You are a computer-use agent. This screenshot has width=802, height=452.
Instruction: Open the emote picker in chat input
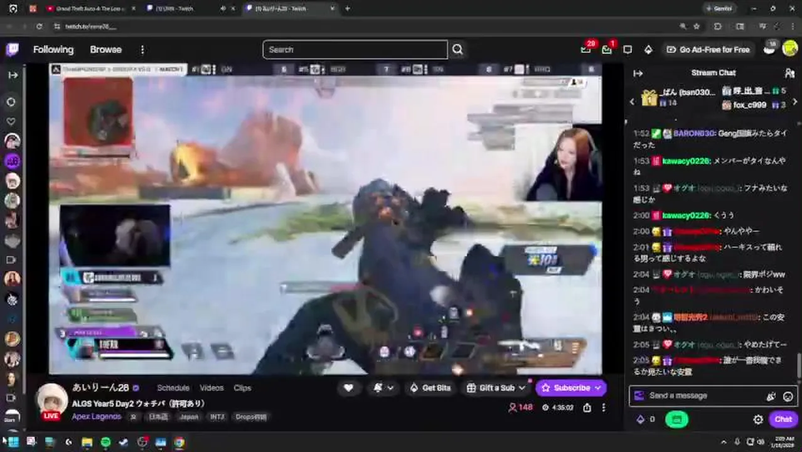tap(788, 396)
